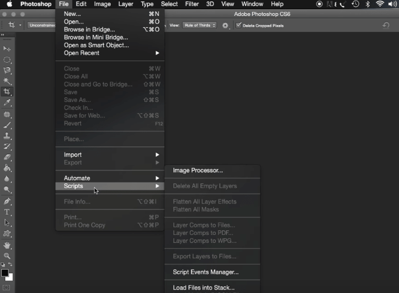Select the Brush tool
Viewport: 399px width, 293px height.
[x=7, y=125]
